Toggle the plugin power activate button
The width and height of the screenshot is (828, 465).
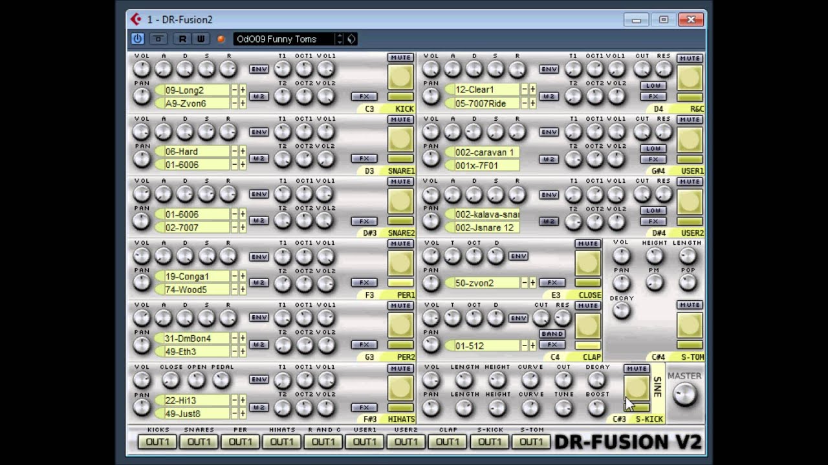[x=137, y=39]
